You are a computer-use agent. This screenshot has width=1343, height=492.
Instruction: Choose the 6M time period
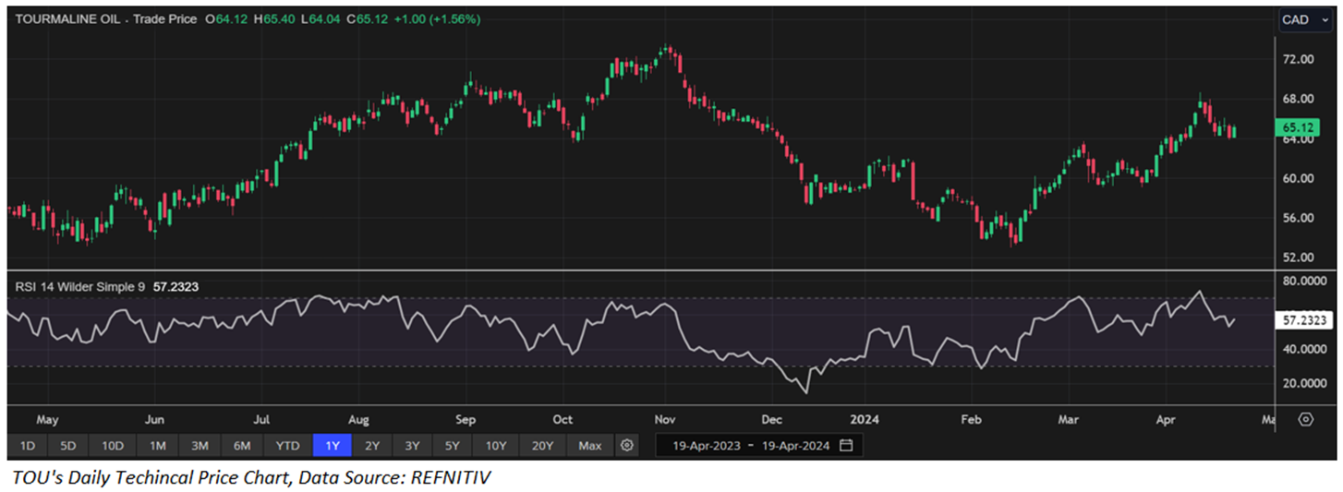point(242,446)
